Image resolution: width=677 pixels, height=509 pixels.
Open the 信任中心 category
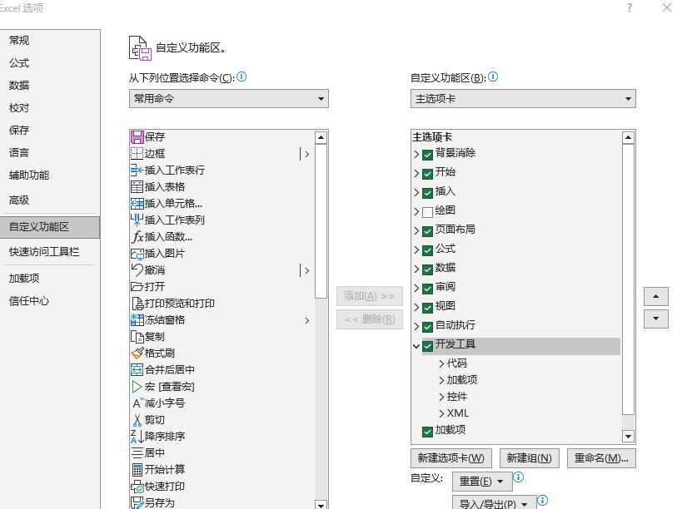coord(29,300)
